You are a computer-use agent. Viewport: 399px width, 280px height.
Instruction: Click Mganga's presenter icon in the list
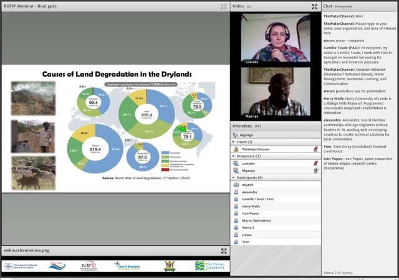point(236,170)
